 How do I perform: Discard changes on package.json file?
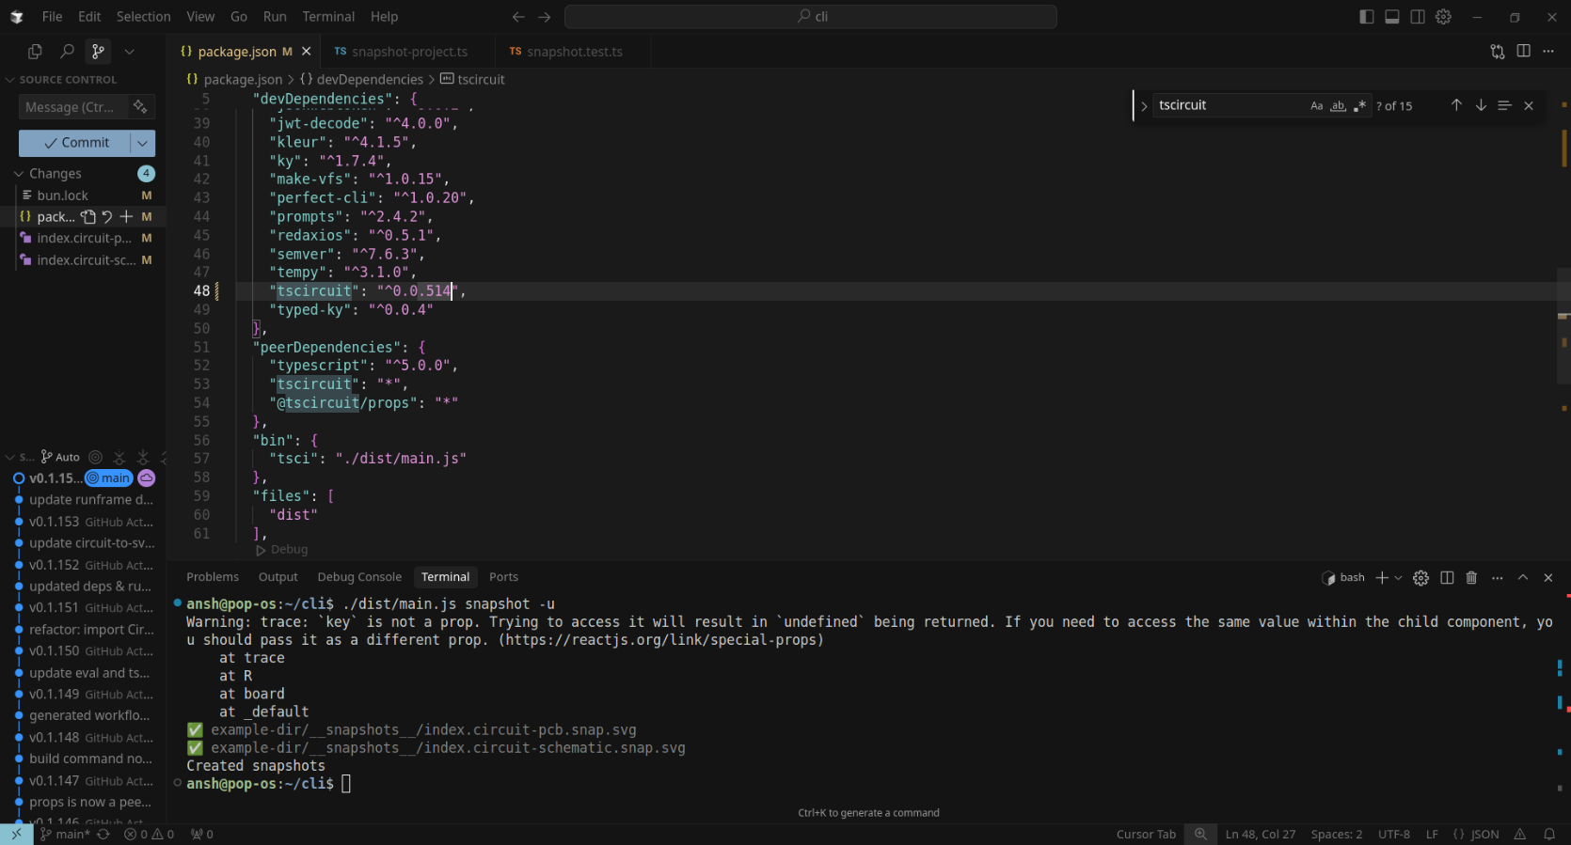[107, 217]
